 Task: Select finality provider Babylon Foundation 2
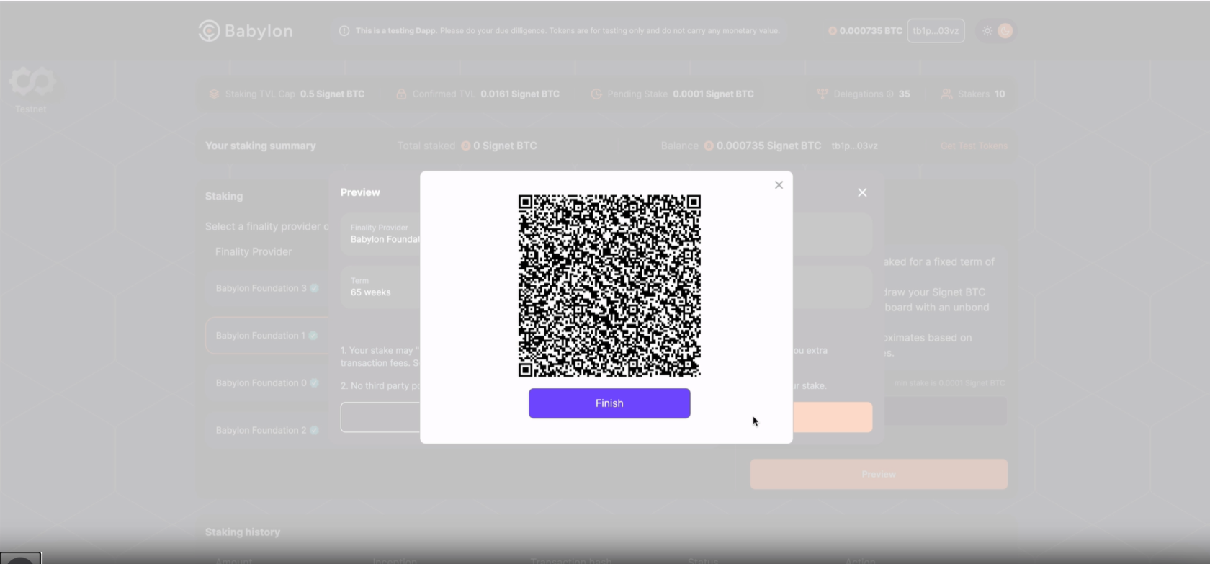(x=267, y=431)
